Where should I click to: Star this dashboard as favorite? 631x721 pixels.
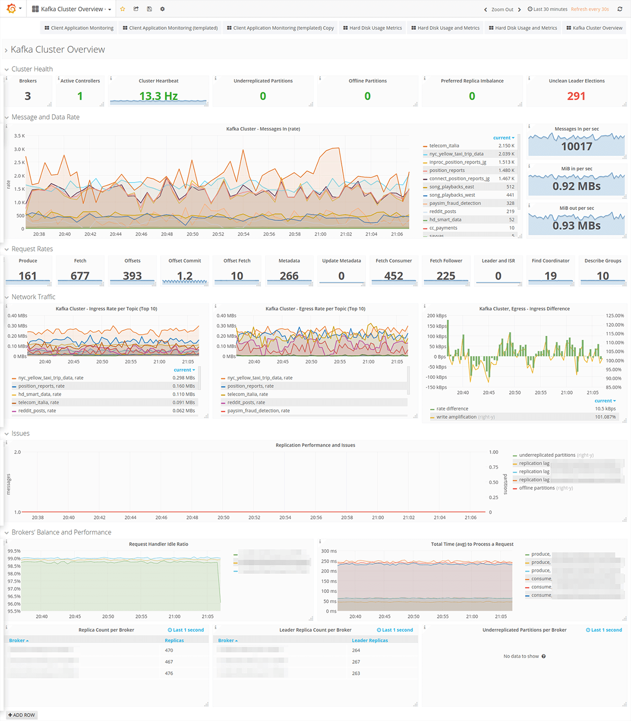(123, 9)
